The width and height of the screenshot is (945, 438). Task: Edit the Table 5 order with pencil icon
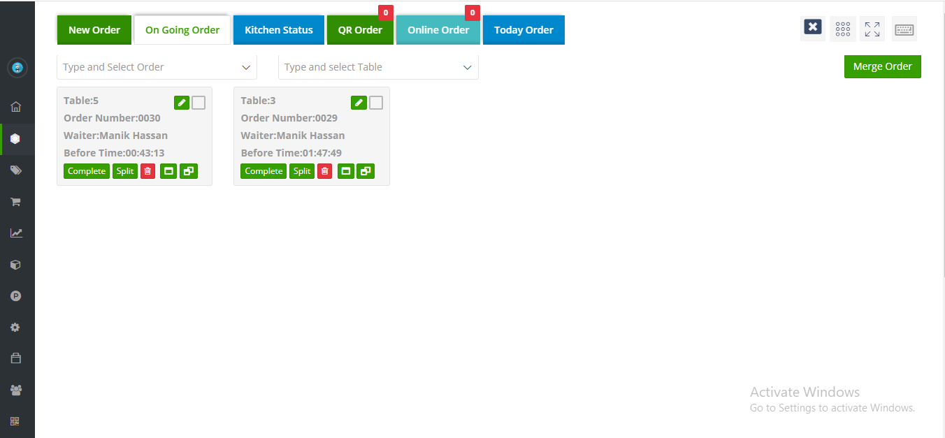pos(182,103)
